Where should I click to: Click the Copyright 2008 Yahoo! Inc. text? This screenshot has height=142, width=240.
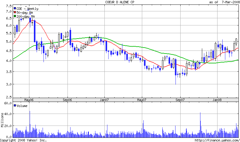(23, 140)
